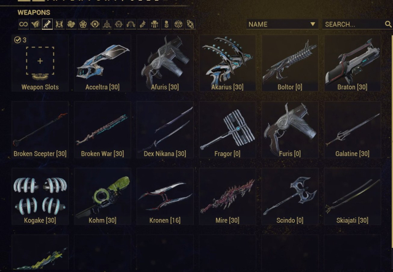The width and height of the screenshot is (393, 272).
Task: Select the All items infinity filter
Action: tap(23, 25)
